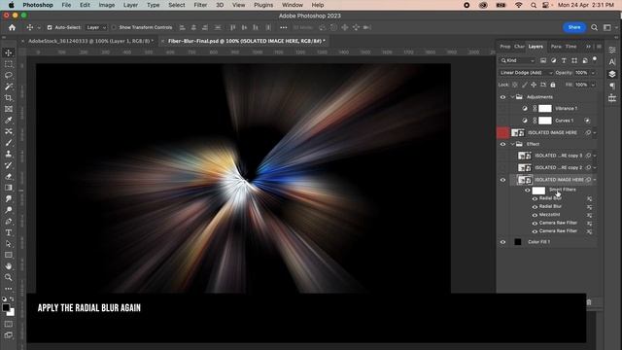Collapse the Effect group chevron
Image resolution: width=622 pixels, height=350 pixels.
pyautogui.click(x=512, y=144)
